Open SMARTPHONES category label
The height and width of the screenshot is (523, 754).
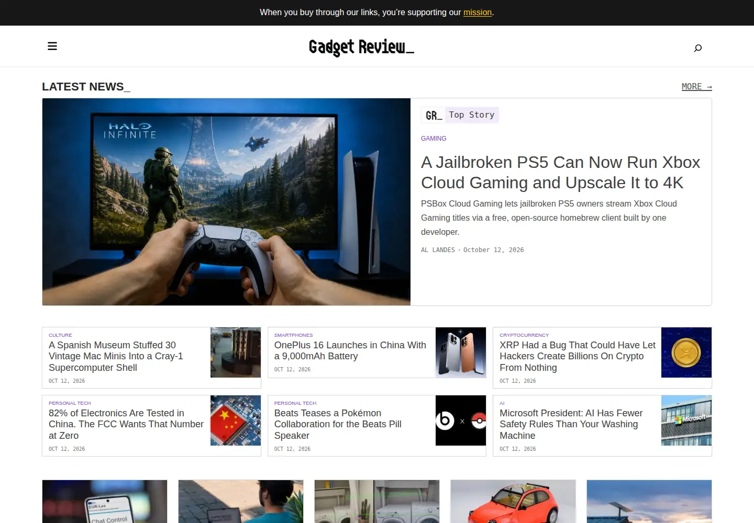pyautogui.click(x=293, y=335)
